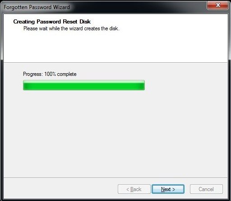The image size is (231, 201).
Task: Click the '100%' text in progress label
Action: coord(50,74)
